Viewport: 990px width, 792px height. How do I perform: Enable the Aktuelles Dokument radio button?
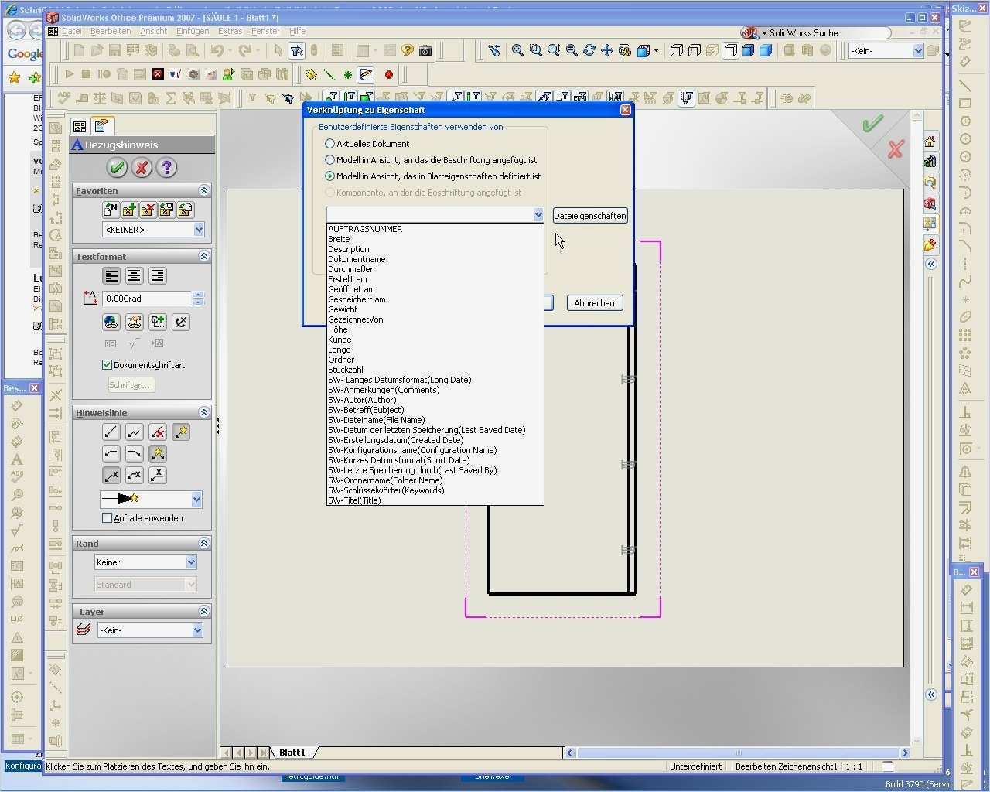pyautogui.click(x=330, y=143)
